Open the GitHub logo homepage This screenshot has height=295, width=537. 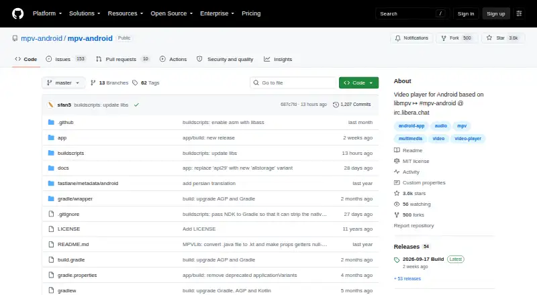[18, 13]
